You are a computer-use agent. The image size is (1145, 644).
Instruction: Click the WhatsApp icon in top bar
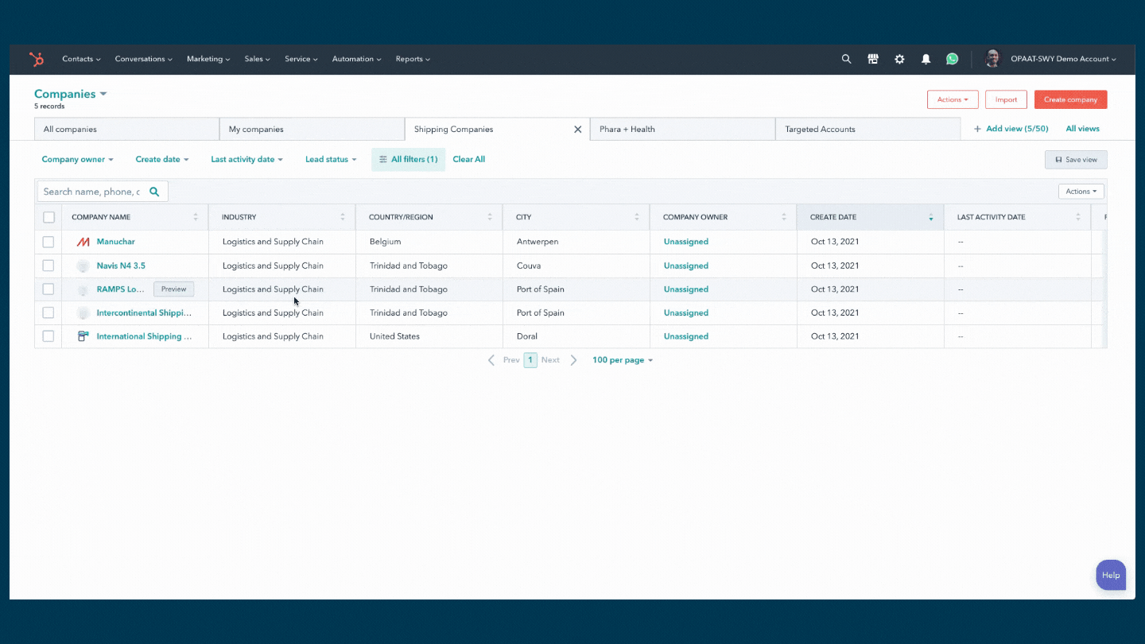point(952,59)
